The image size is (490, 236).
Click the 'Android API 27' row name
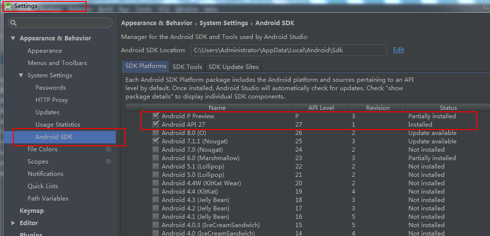183,125
